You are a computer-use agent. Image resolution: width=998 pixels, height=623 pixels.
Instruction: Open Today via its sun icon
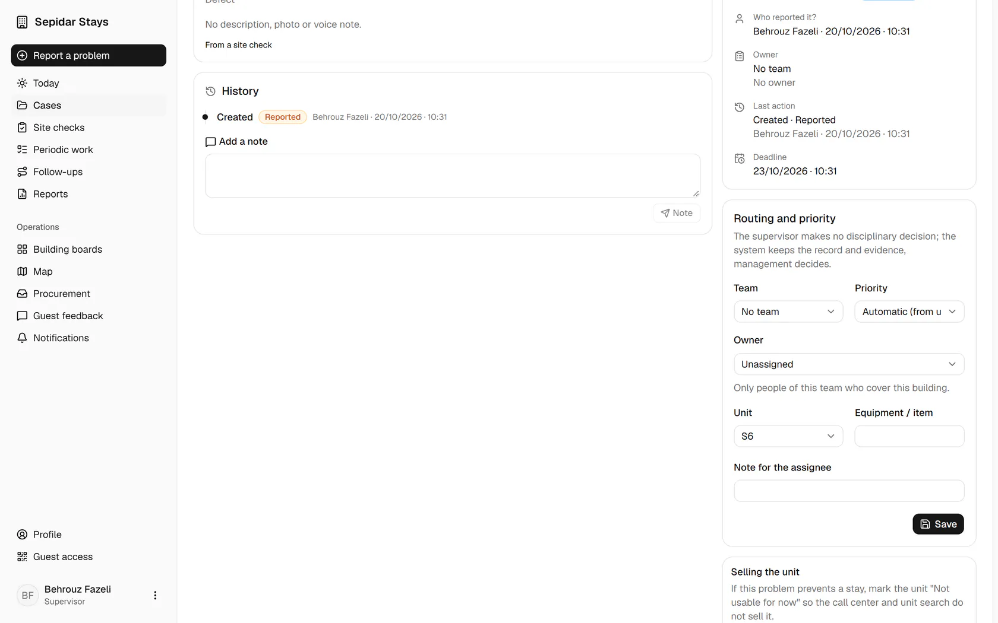tap(22, 83)
